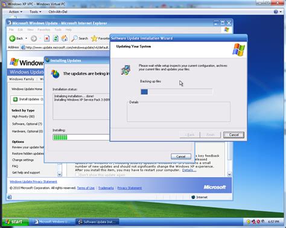Click the Search magnifier in IE toolbar
The width and height of the screenshot is (286, 228).
(x=74, y=38)
